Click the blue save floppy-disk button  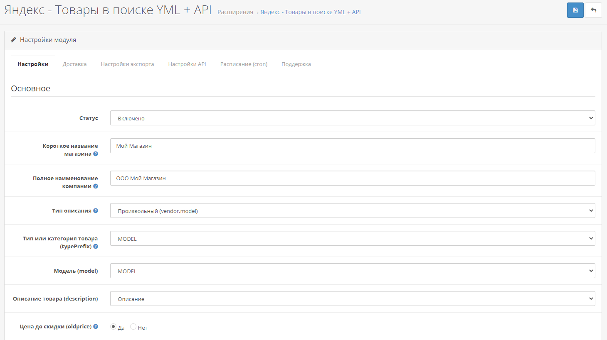point(575,10)
